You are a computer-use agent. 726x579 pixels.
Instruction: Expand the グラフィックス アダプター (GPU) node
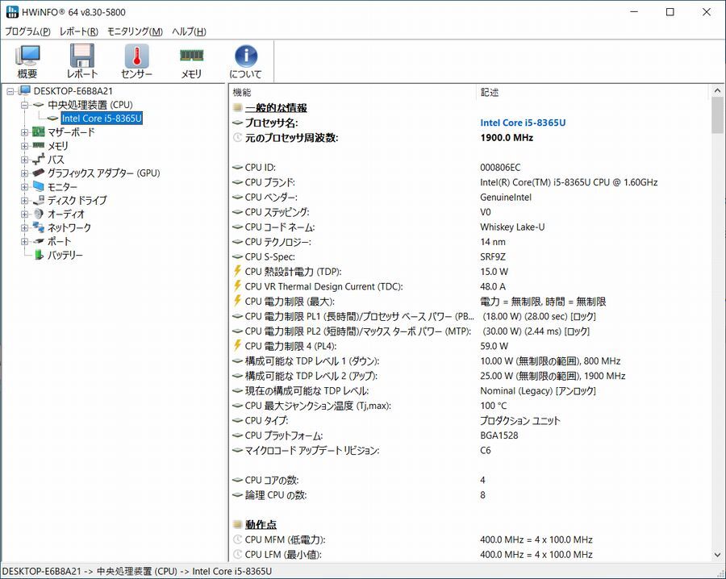click(25, 173)
